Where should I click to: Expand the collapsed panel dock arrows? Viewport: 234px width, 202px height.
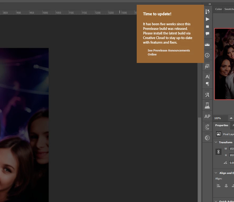[210, 4]
